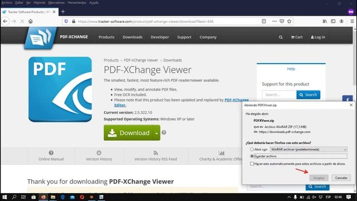The height and width of the screenshot is (201, 357).
Task: Expand the Download button arrow options
Action: 156,133
